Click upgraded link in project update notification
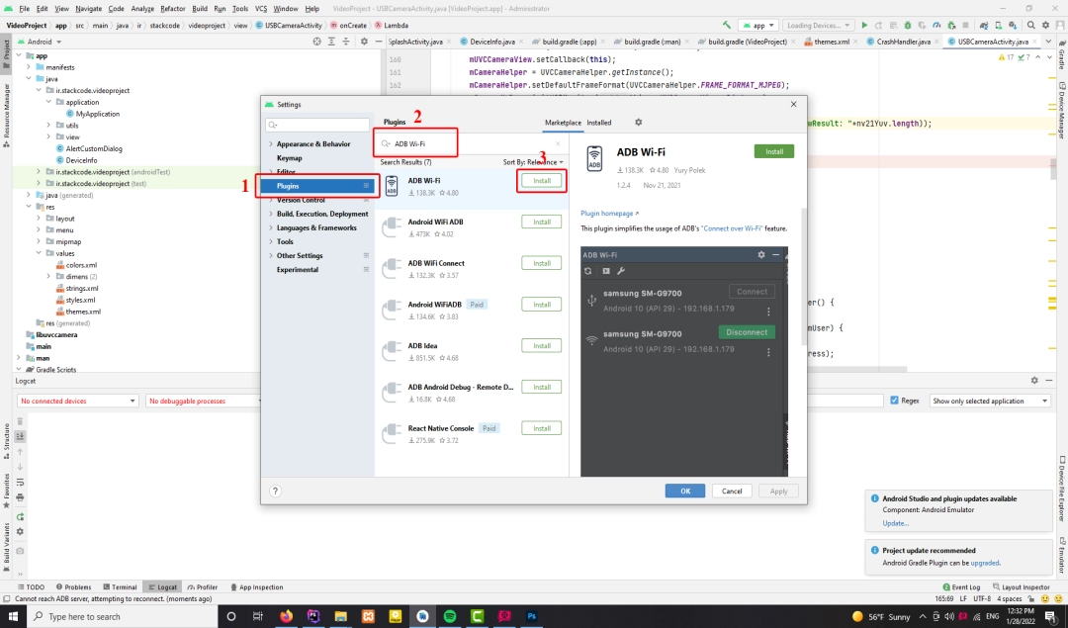Screen dimensions: 1068x628 [985, 563]
